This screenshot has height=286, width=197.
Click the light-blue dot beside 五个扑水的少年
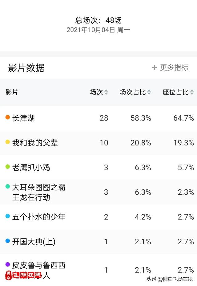click(8, 216)
